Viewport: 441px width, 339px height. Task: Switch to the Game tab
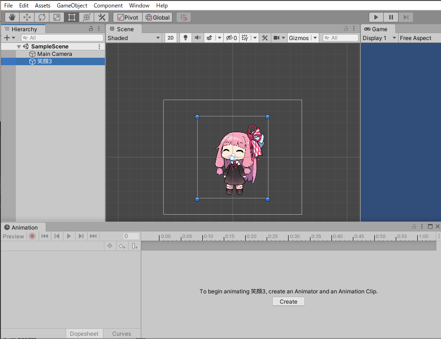pos(376,29)
